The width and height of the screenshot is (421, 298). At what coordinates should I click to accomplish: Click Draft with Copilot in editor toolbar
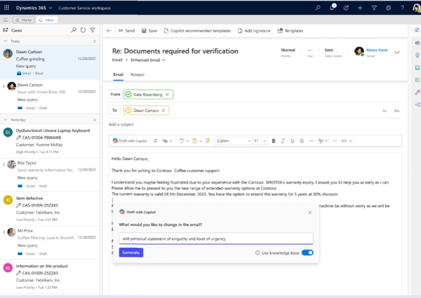(x=130, y=141)
